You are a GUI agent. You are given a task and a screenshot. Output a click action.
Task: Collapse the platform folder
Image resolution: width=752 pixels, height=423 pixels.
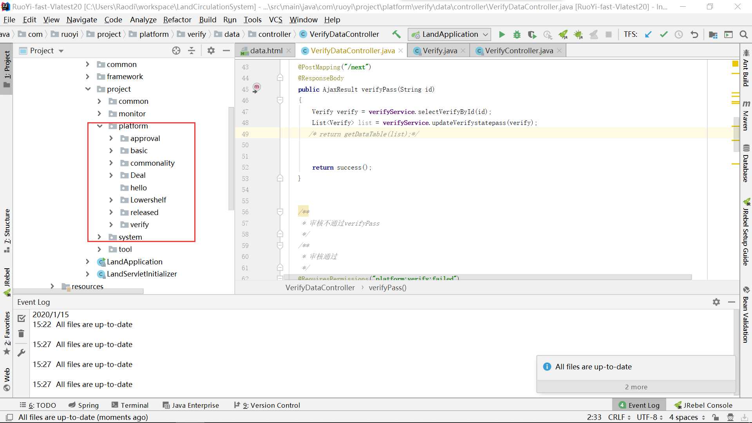pos(99,126)
